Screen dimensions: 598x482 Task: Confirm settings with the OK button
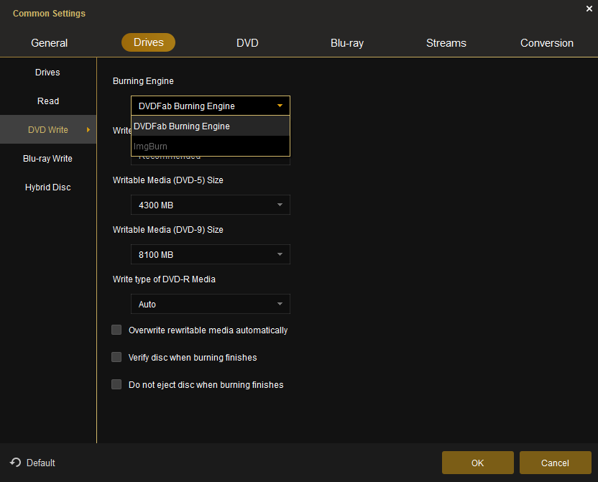point(477,463)
